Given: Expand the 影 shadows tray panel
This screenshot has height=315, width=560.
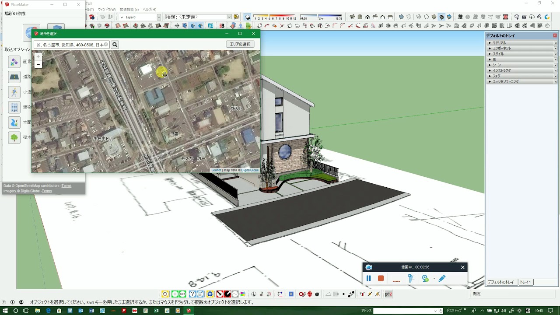Looking at the screenshot, I should point(521,59).
